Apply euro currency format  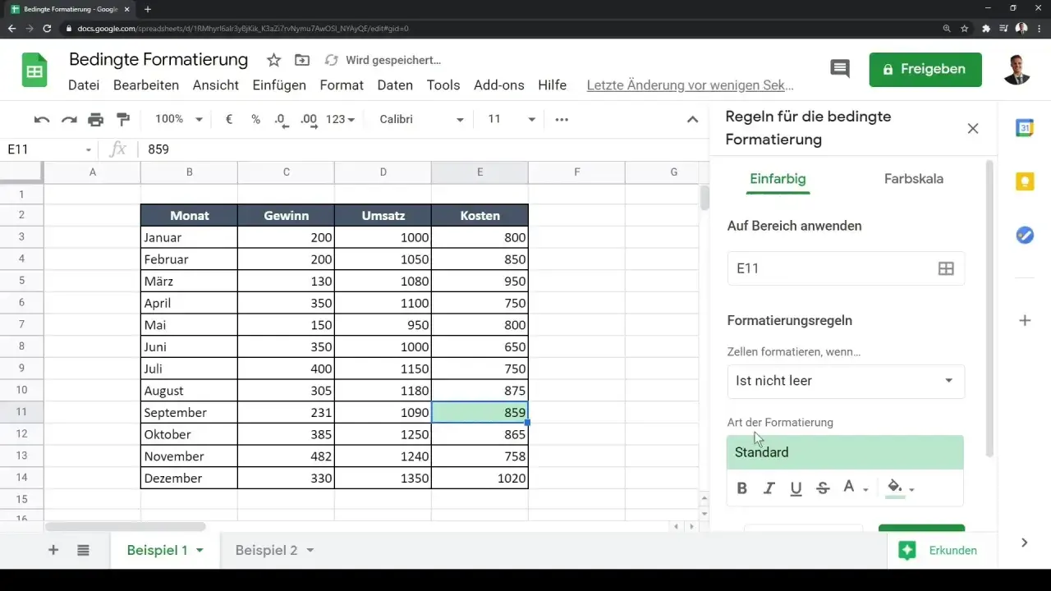point(229,119)
